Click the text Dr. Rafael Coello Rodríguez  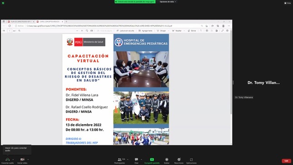[87, 107]
